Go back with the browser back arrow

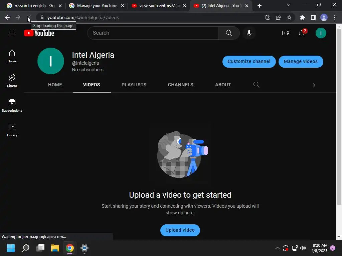[x=7, y=17]
